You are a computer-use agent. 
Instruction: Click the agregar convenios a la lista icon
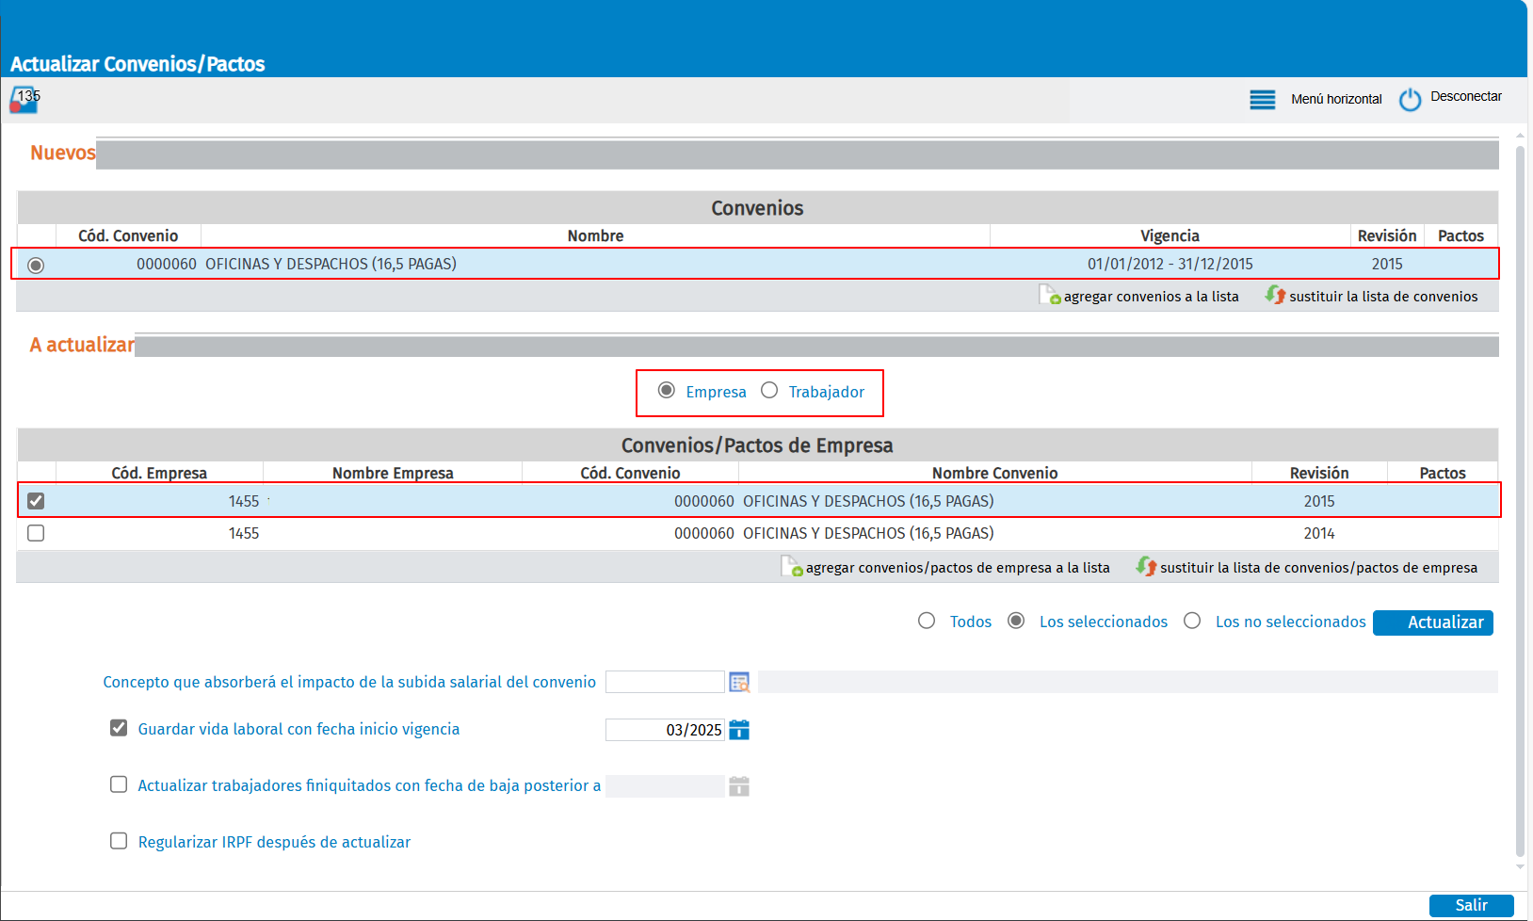(x=1049, y=296)
